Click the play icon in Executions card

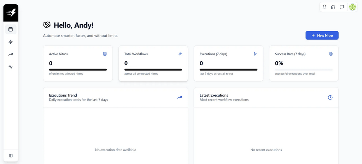[x=255, y=54]
